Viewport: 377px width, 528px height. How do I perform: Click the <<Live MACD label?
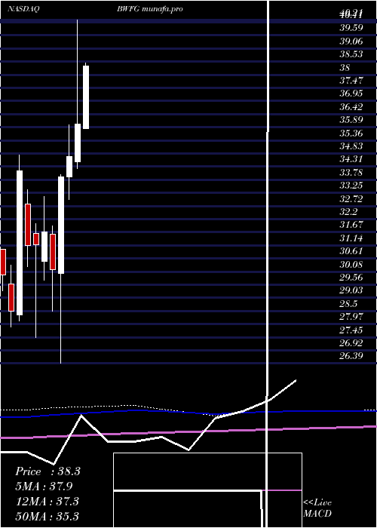(x=317, y=508)
